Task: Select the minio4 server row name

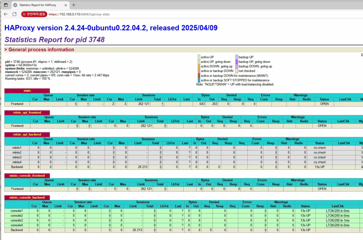Action: pyautogui.click(x=17, y=162)
